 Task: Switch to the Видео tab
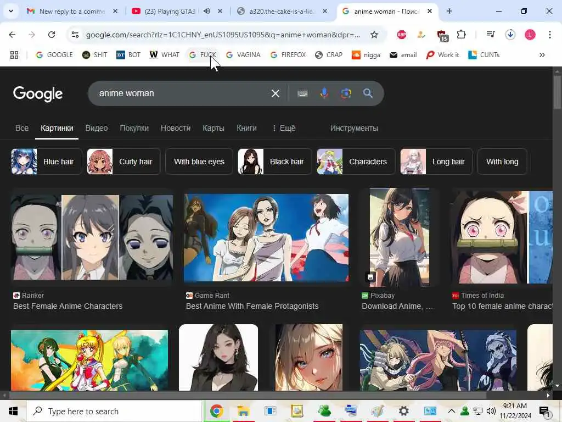click(x=97, y=128)
